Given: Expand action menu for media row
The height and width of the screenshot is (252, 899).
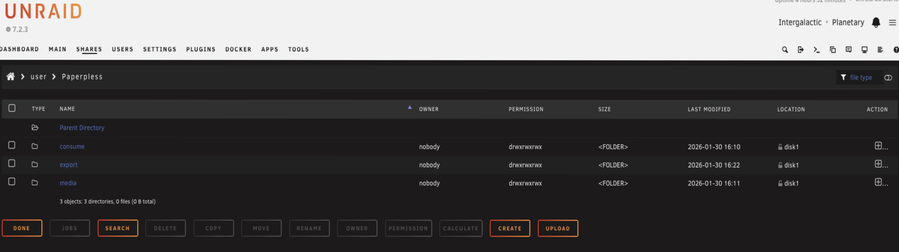Looking at the screenshot, I should pos(881,182).
